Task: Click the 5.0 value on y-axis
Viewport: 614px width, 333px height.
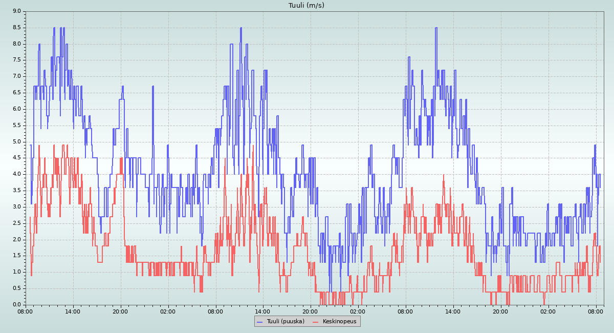Action: [16, 142]
